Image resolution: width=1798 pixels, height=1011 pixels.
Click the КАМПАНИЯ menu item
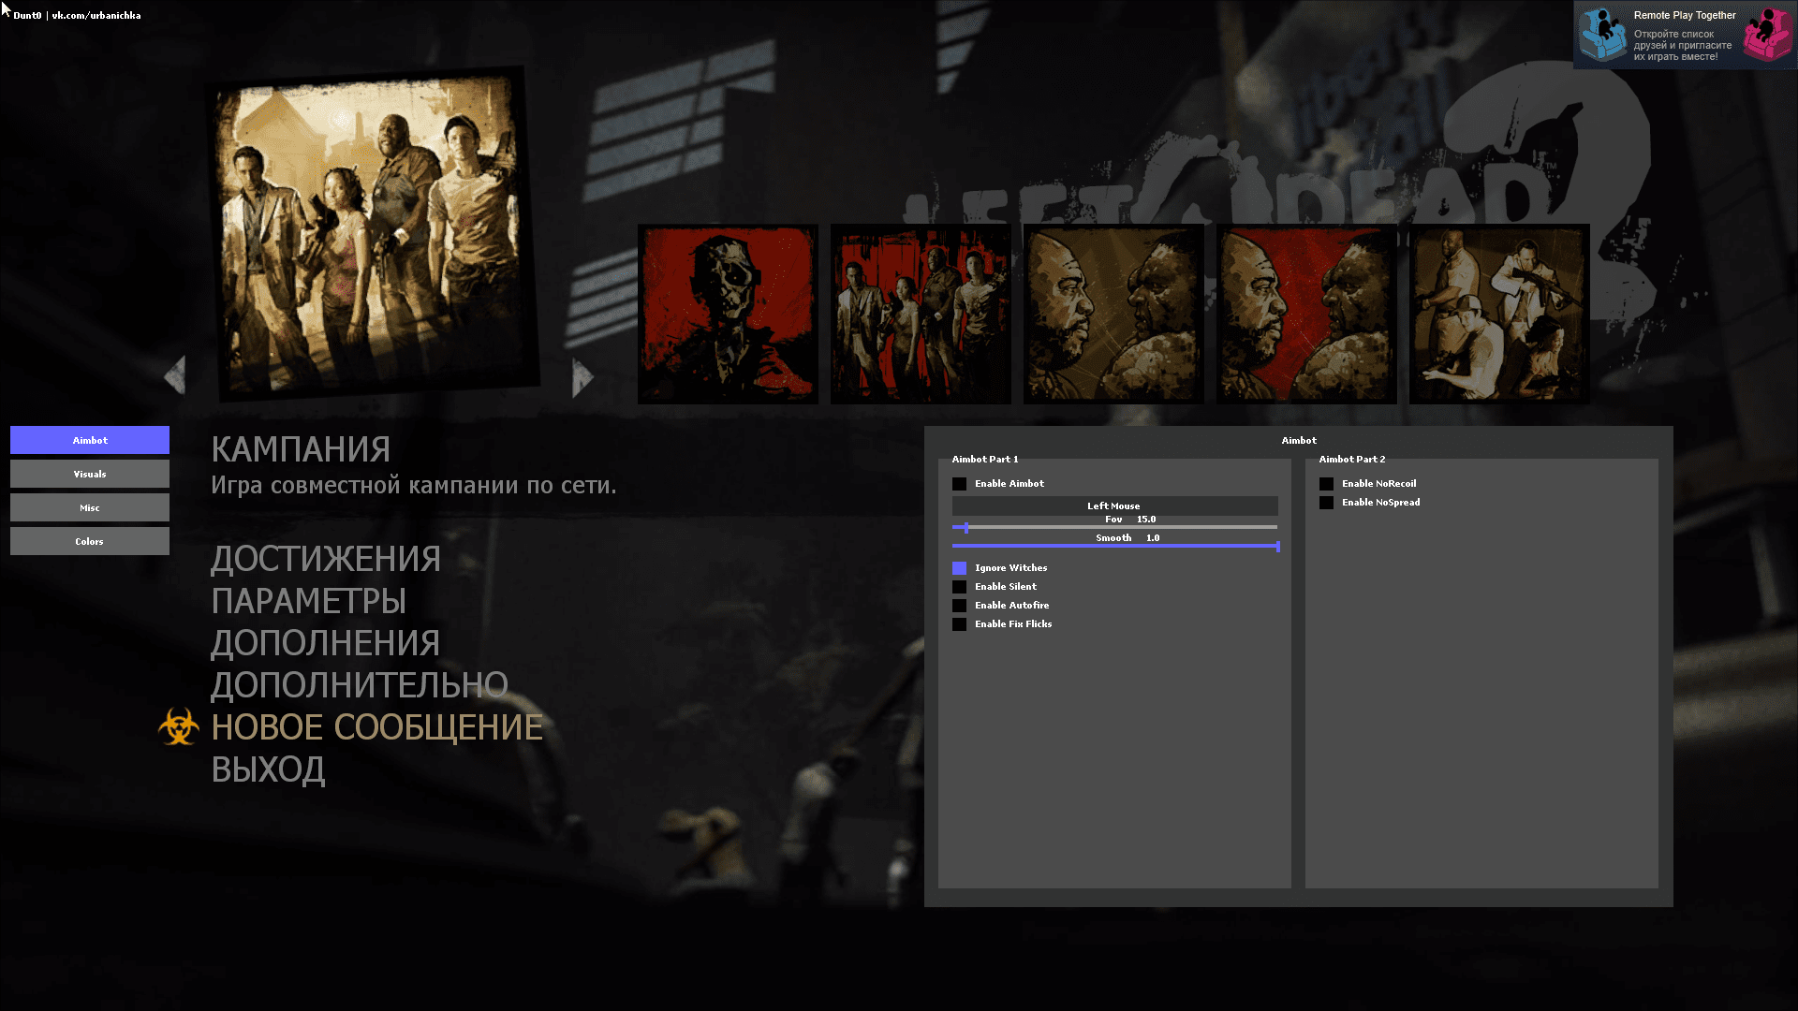[x=301, y=449]
